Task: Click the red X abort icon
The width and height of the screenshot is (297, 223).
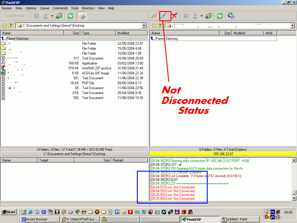Action: [x=174, y=16]
